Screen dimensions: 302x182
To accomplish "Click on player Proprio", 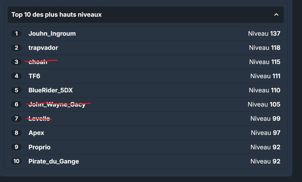I will coord(40,147).
